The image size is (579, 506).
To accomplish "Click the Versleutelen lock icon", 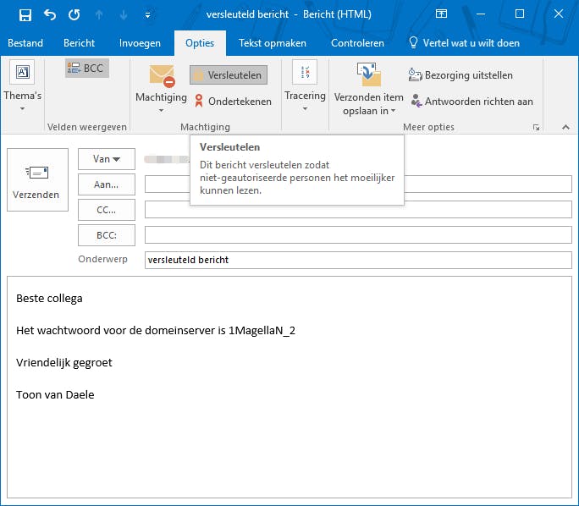I will [x=198, y=74].
